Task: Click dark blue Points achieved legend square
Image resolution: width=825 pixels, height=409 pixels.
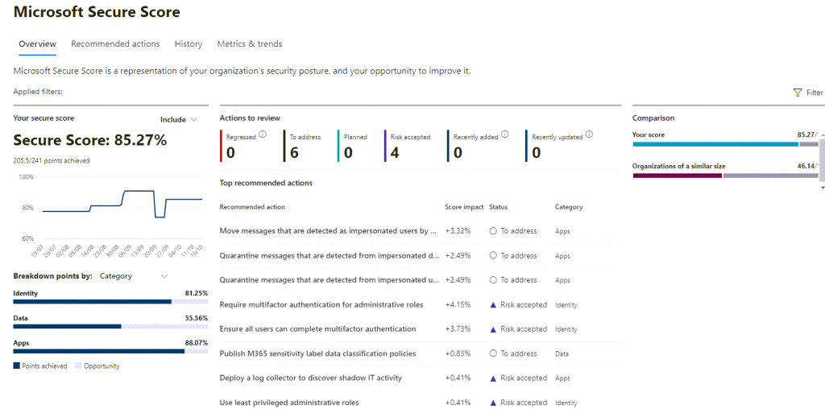Action: pyautogui.click(x=17, y=366)
